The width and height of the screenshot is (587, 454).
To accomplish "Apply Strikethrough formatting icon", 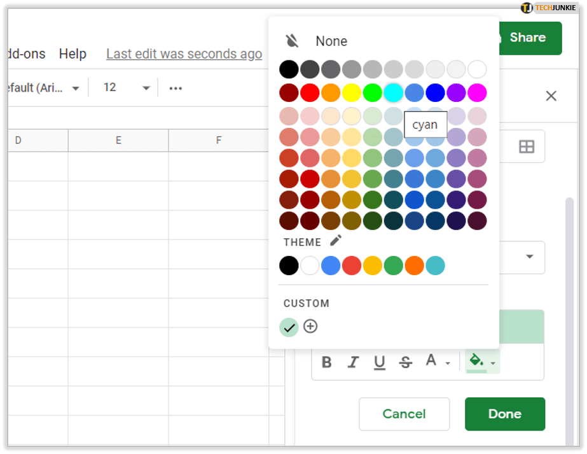I will [x=405, y=362].
